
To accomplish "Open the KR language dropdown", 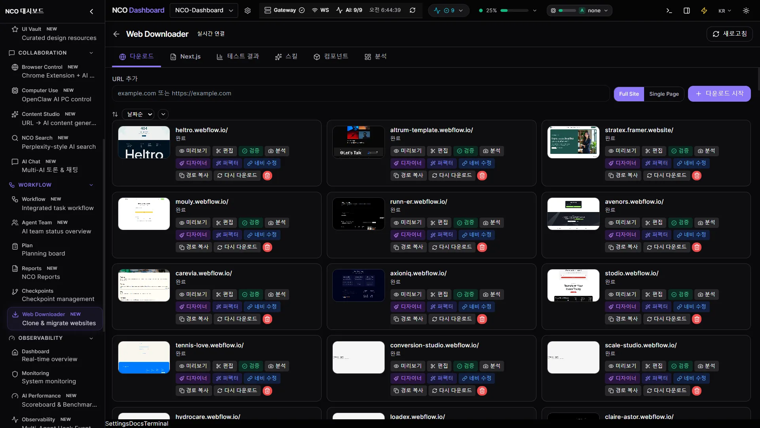I will (x=725, y=11).
